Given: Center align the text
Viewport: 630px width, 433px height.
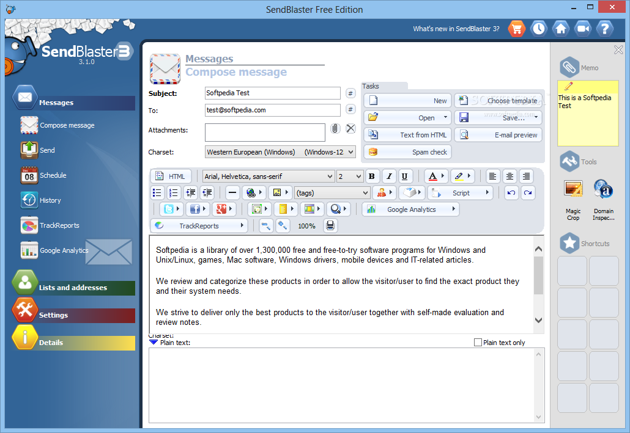Looking at the screenshot, I should (x=509, y=176).
